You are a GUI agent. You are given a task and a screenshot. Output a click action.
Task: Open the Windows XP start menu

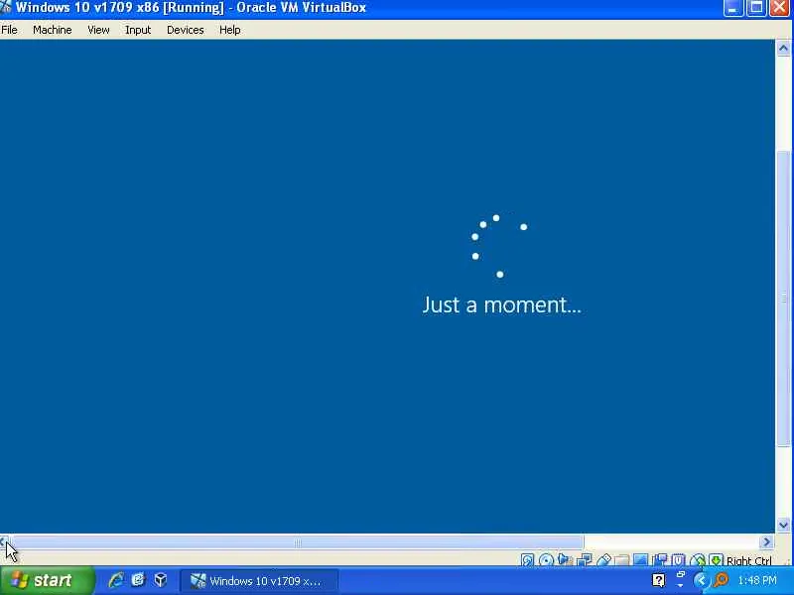coord(47,580)
